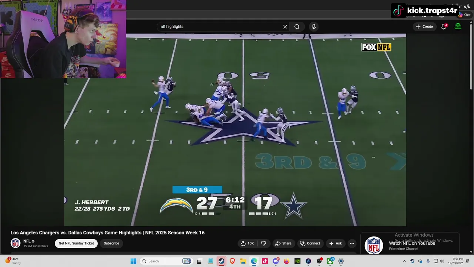
Task: Open Discord from the taskbar
Action: coord(276,261)
